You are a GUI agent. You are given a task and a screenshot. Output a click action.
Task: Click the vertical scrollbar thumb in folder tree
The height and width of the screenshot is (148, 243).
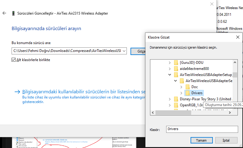235,75
